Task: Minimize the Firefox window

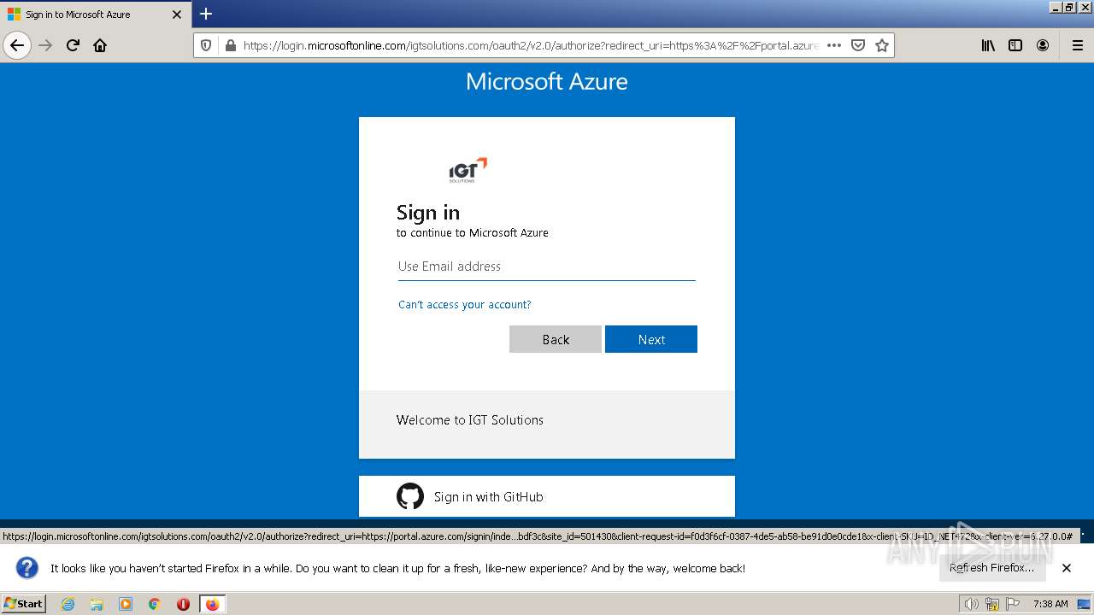Action: click(x=1056, y=7)
